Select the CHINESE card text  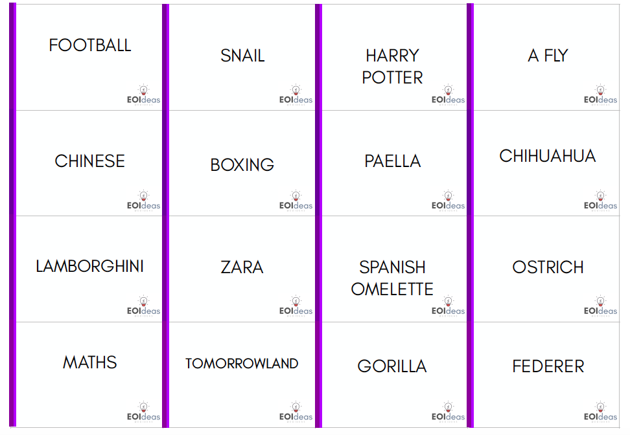coord(90,161)
